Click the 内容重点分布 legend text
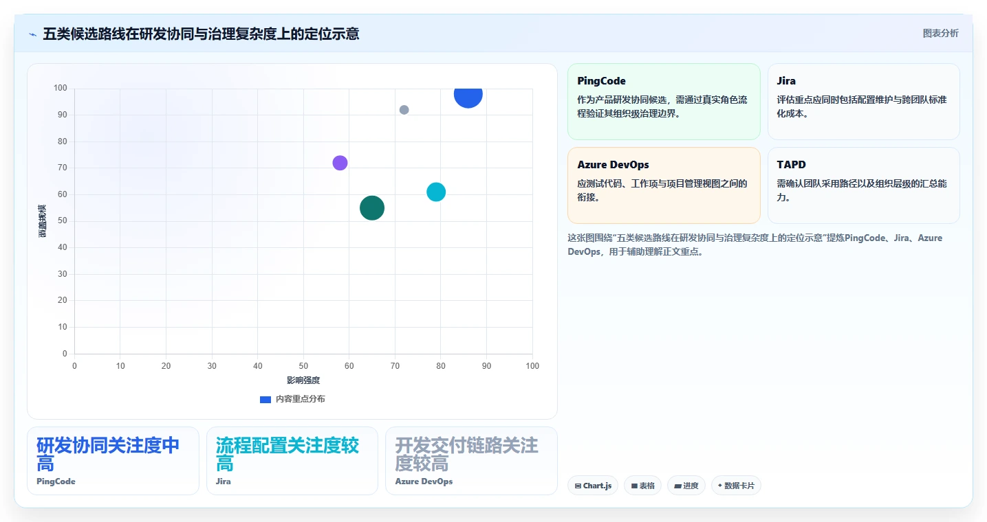 click(301, 399)
